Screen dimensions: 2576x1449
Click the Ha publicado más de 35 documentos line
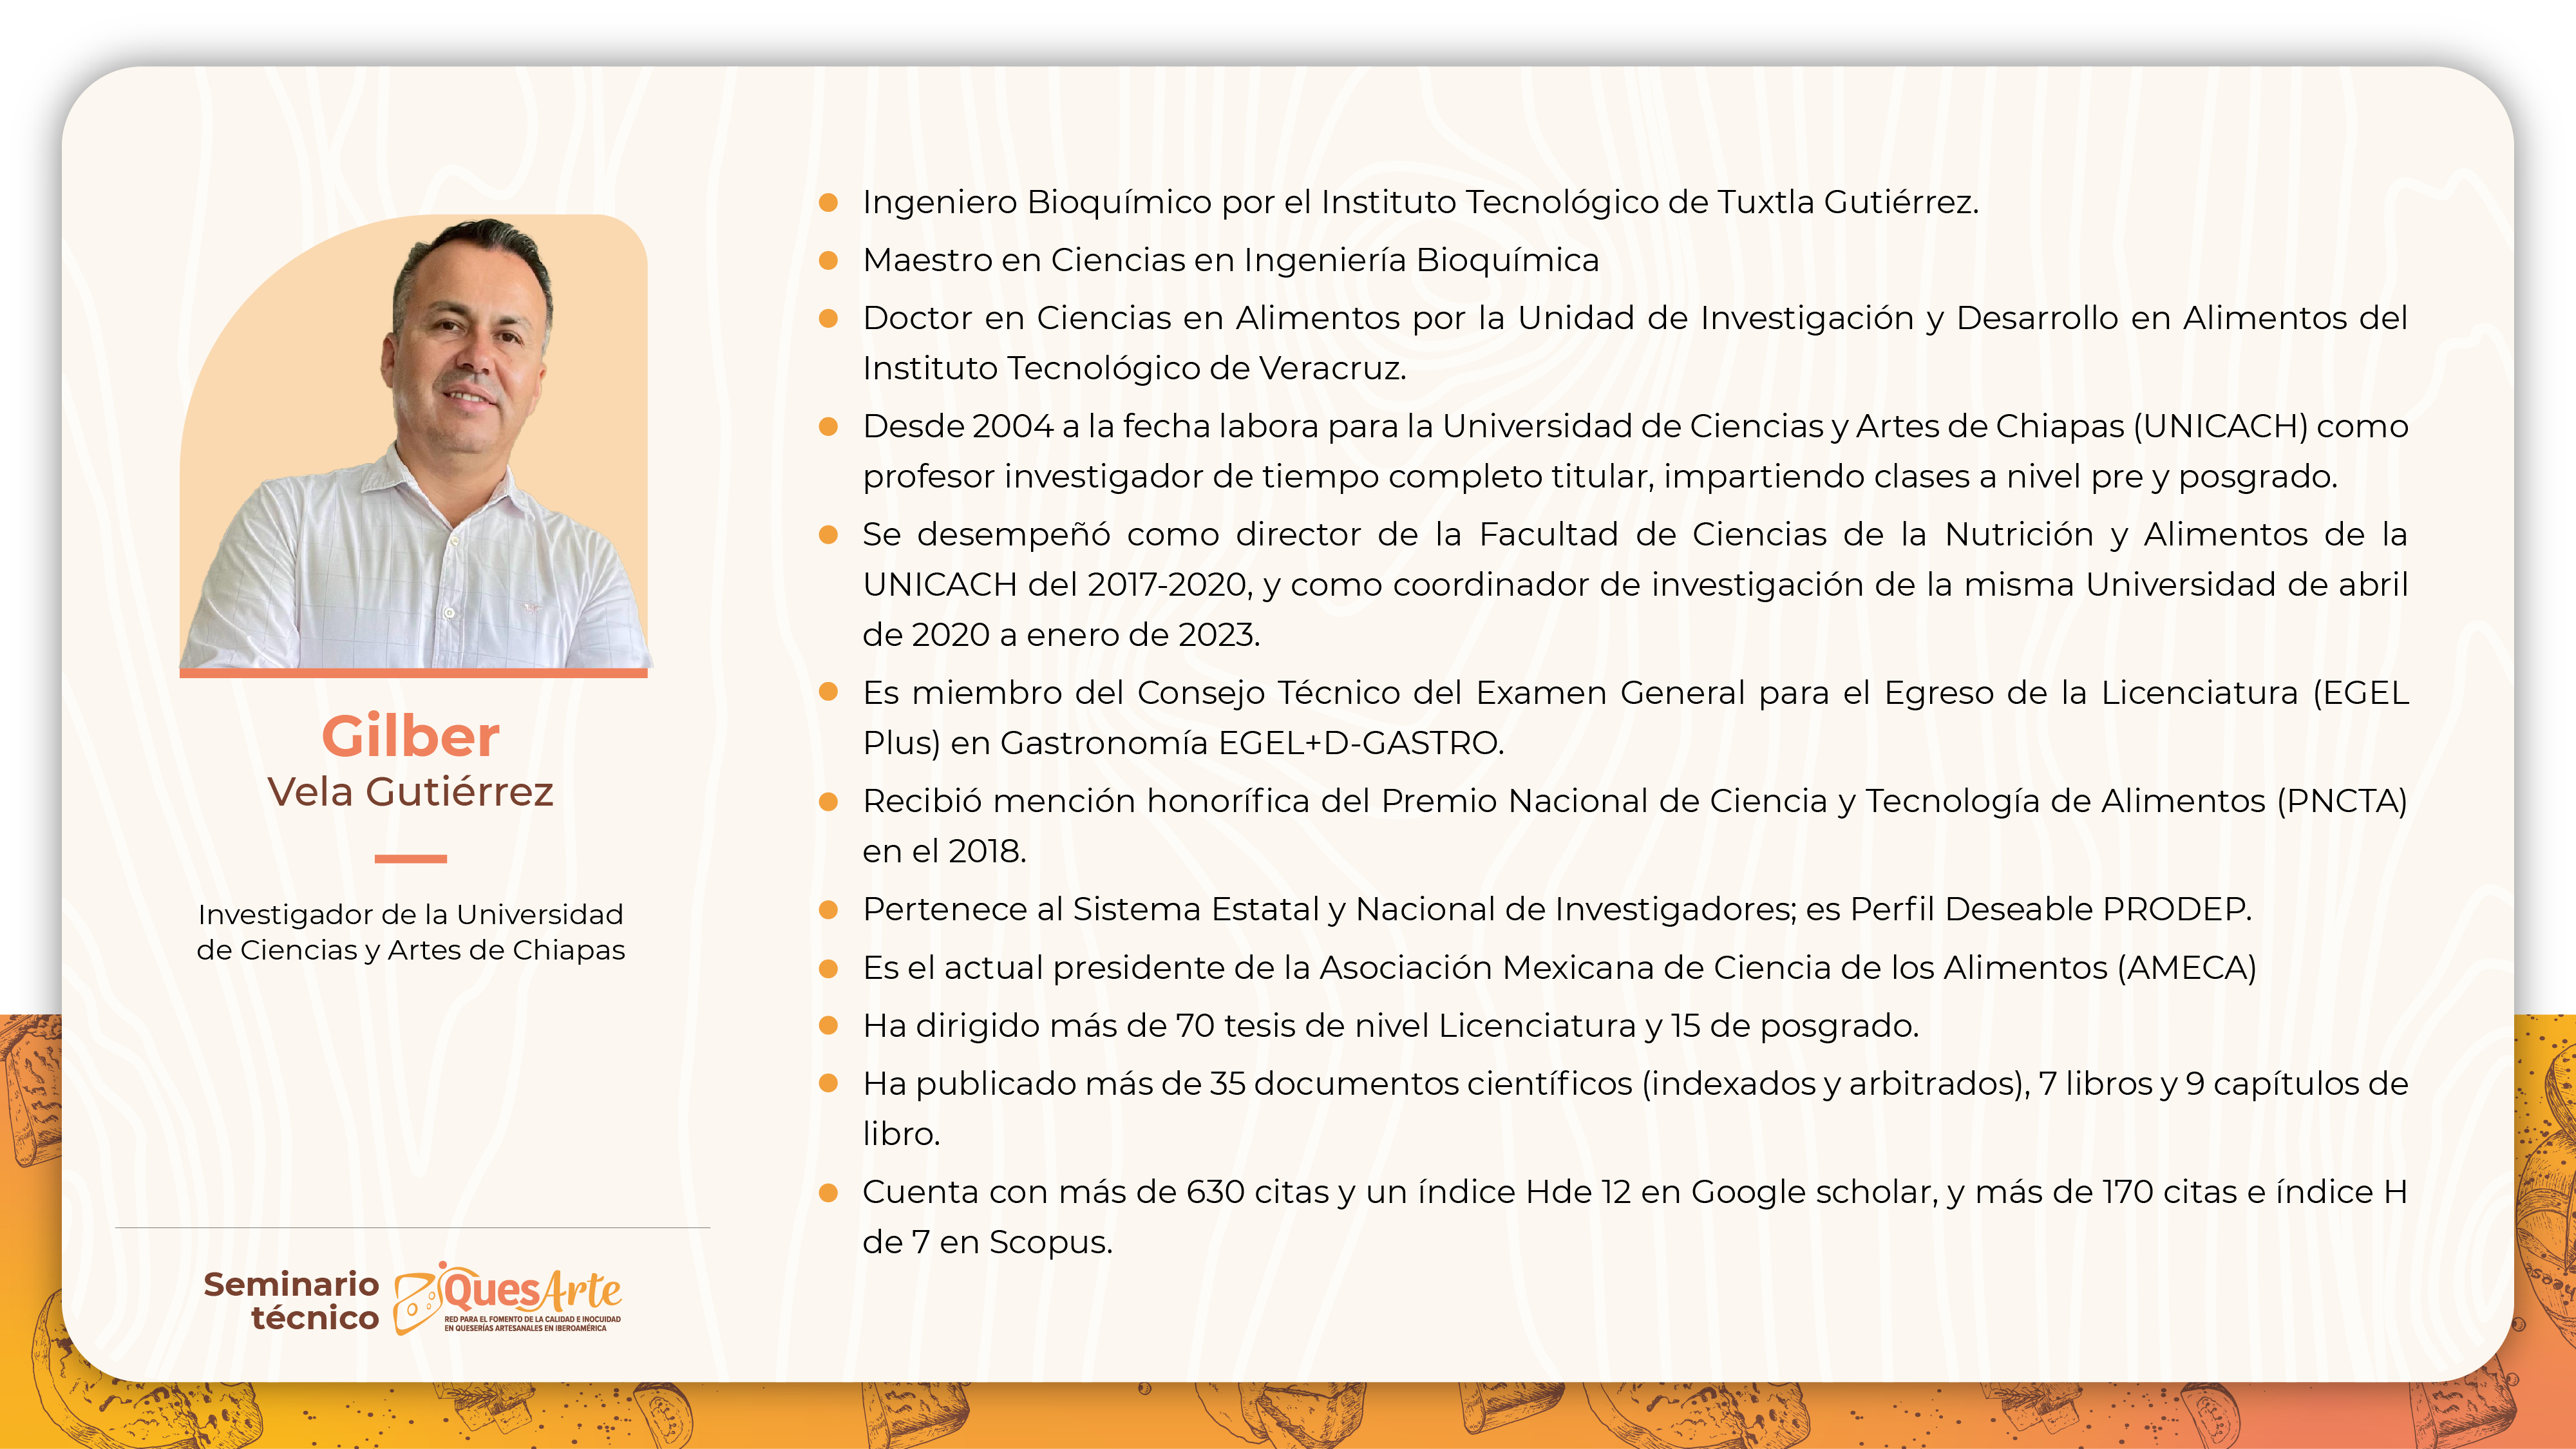pos(1634,1084)
